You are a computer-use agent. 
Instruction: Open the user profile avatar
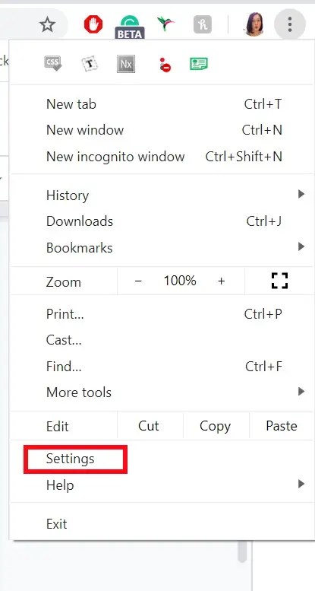click(254, 24)
